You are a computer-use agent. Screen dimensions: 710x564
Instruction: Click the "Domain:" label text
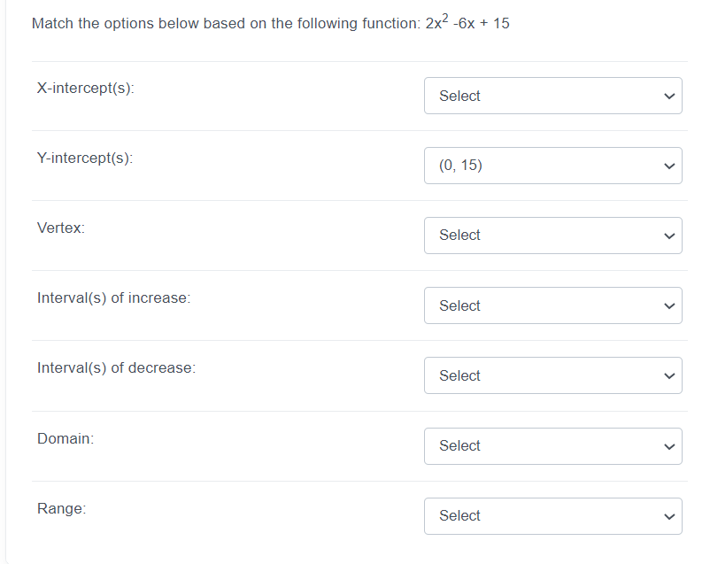(x=66, y=438)
